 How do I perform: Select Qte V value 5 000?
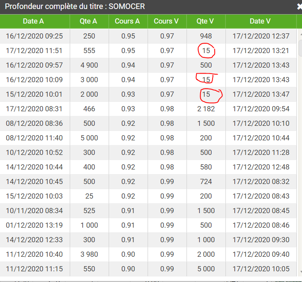coord(206,269)
